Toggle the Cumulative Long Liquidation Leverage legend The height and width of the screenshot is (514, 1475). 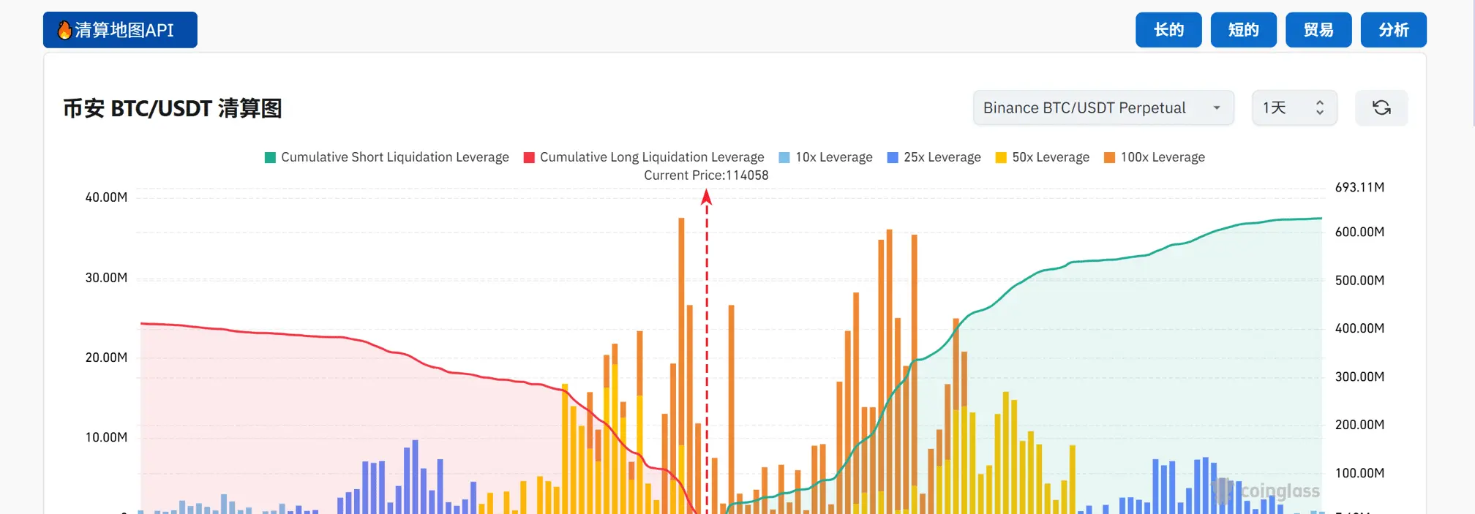pos(644,157)
